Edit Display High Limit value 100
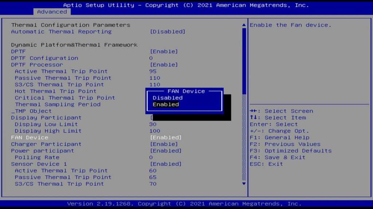 (x=154, y=131)
